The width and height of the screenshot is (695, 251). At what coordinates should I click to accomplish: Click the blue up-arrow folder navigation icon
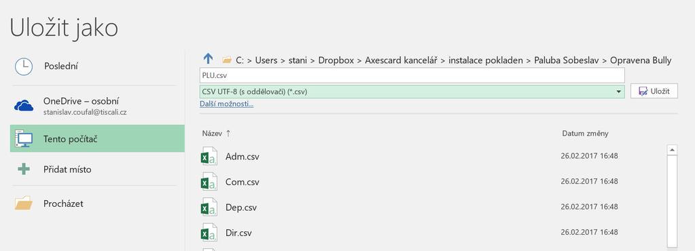(208, 59)
